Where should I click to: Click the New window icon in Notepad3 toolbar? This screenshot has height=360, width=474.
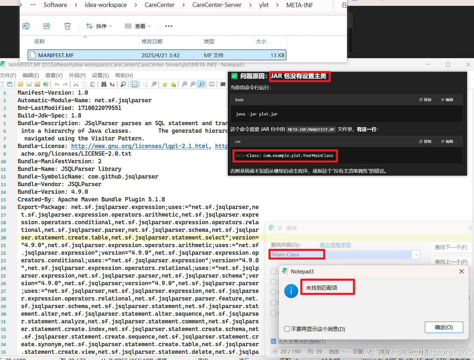pyautogui.click(x=10, y=84)
